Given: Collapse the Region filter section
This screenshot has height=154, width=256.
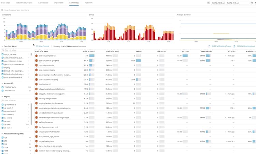Looking at the screenshot, I should point(2,97).
